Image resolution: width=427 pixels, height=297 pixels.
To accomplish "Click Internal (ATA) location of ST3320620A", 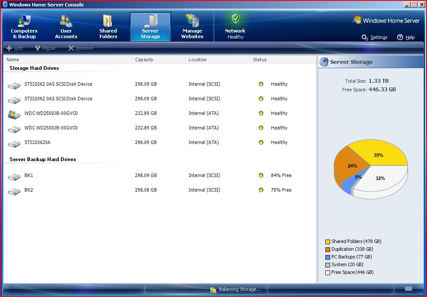I will pos(204,142).
